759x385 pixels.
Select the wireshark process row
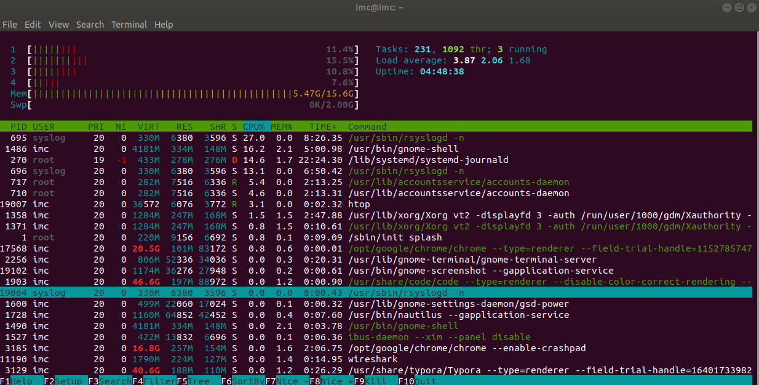tap(376, 359)
